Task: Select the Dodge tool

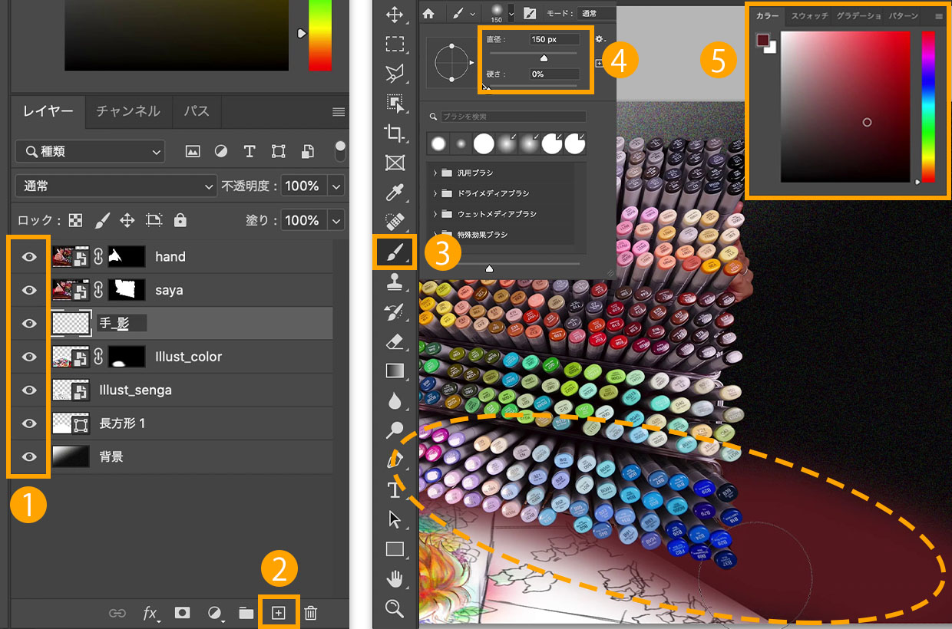Action: [395, 430]
